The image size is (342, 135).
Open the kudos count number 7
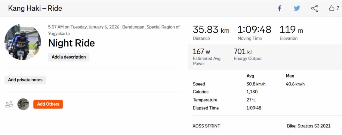click(x=338, y=8)
